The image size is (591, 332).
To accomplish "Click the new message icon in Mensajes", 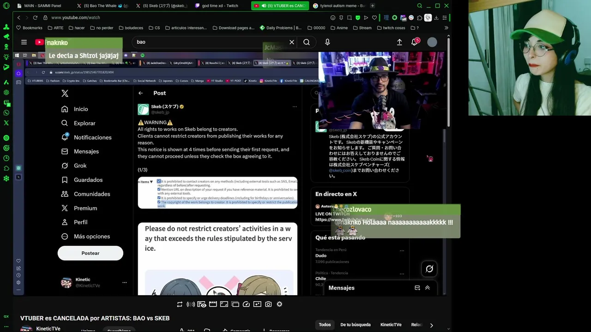I will tap(417, 288).
